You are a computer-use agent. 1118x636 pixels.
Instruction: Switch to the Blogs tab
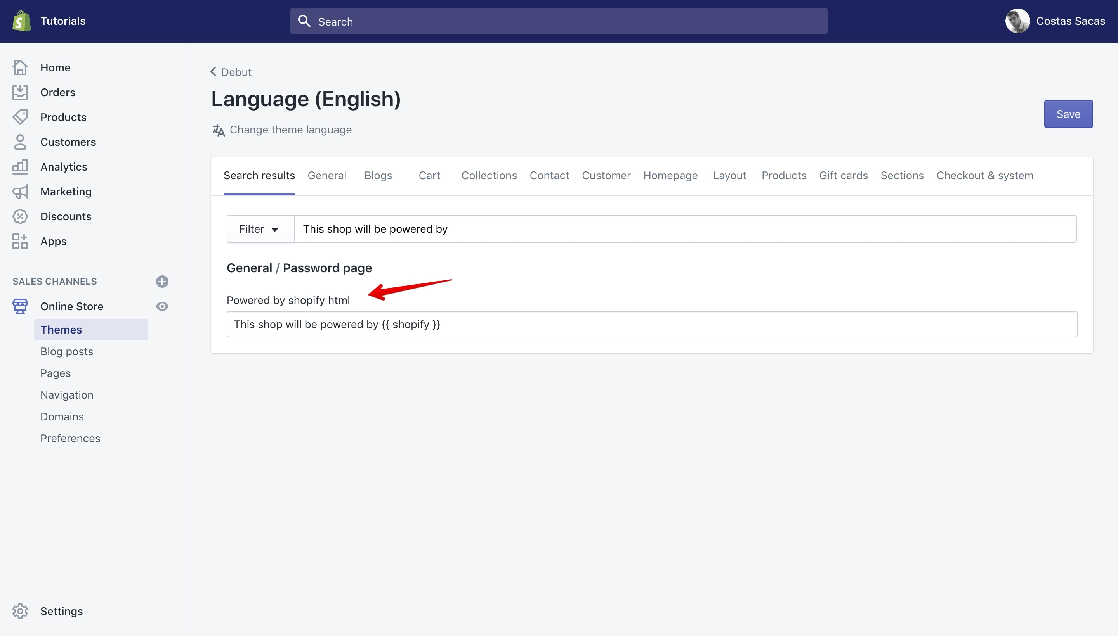point(378,176)
